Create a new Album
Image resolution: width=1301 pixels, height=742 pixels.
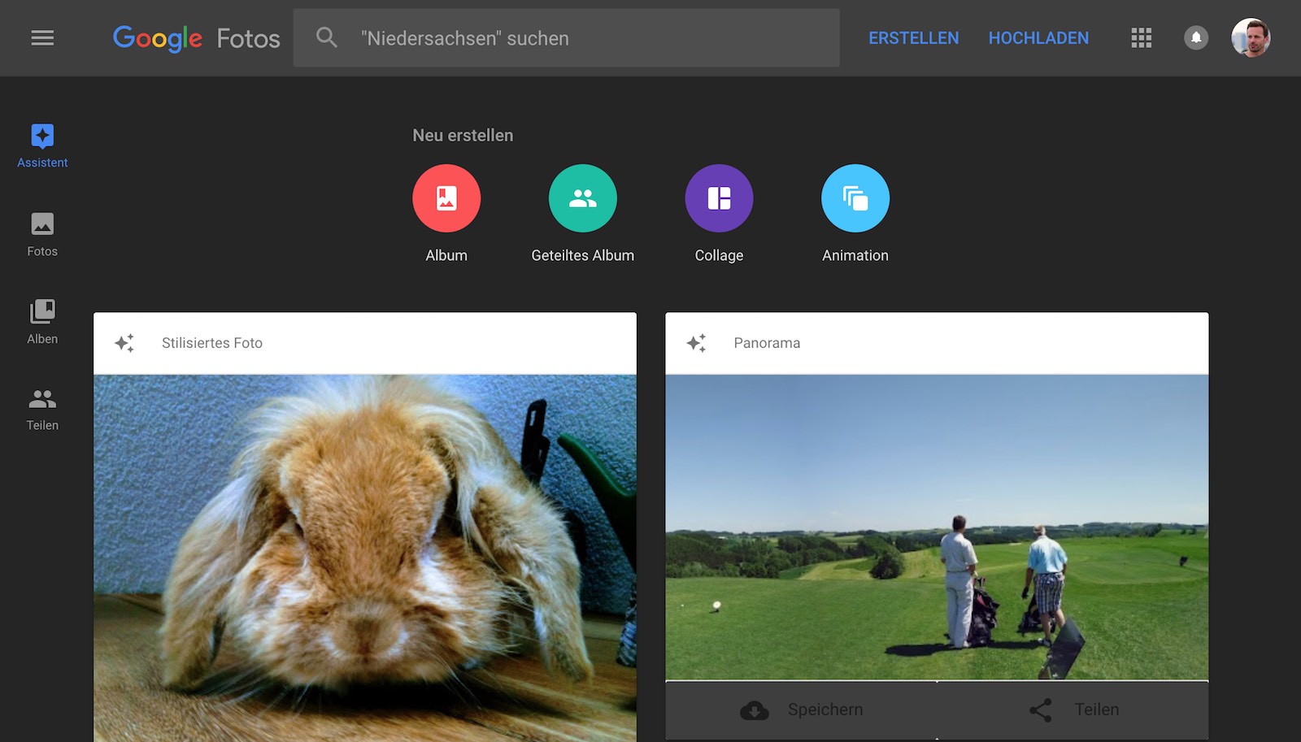click(x=446, y=197)
